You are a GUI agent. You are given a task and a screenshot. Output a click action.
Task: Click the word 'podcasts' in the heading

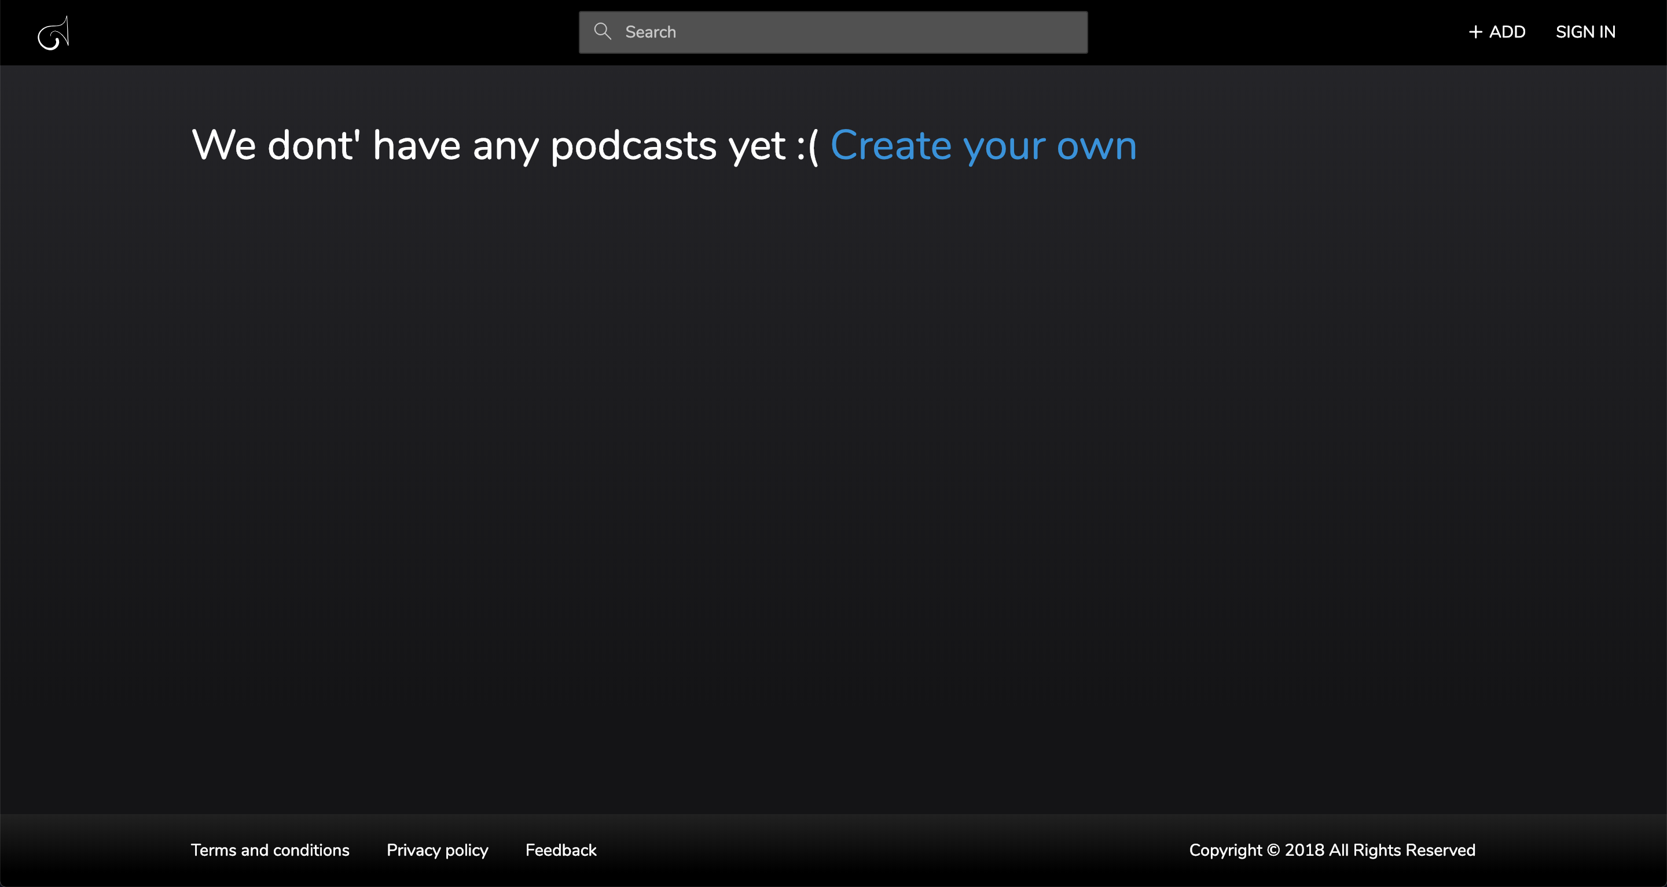pos(633,146)
